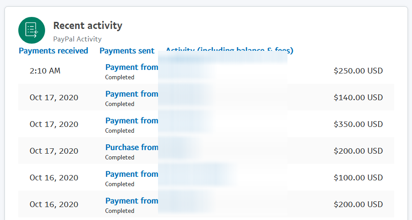
Task: Select the $140.00 USD amount
Action: click(x=358, y=98)
